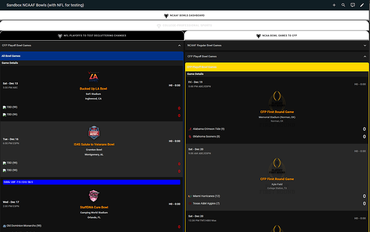Select Miami Hurricanes (12) team name
The image size is (370, 232).
click(x=206, y=196)
